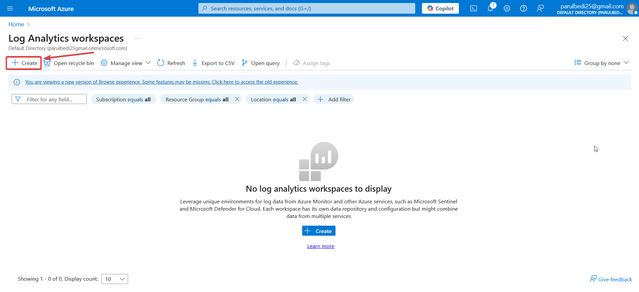Open Resource Group equals all filter
Viewport: 639px width, 292px height.
coord(197,99)
